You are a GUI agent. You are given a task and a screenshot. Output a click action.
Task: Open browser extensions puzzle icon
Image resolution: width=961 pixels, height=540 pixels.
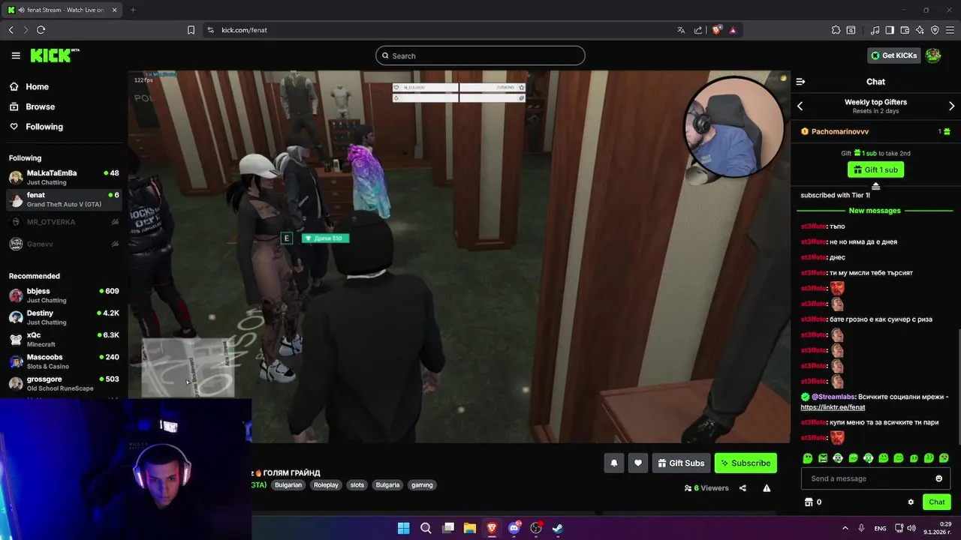tap(836, 30)
